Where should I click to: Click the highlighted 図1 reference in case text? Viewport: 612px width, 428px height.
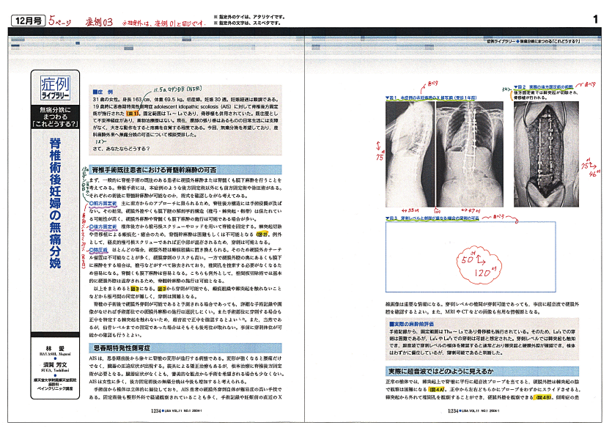(x=131, y=114)
